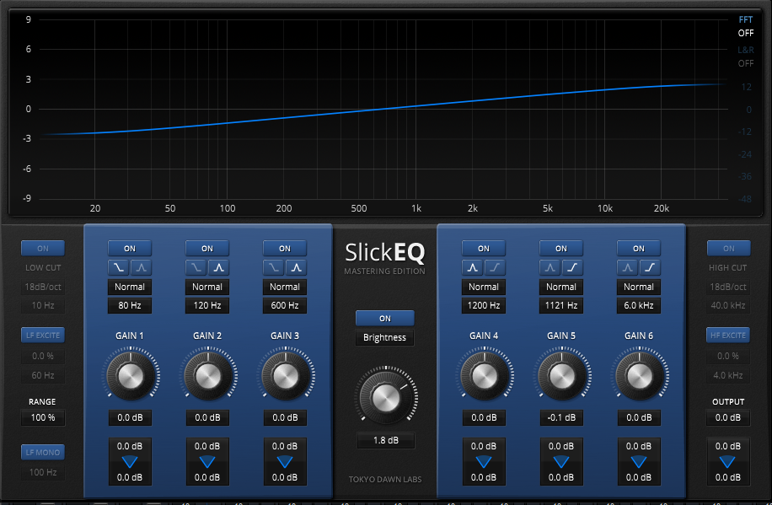The width and height of the screenshot is (772, 505).
Task: Click band 5 frequency field 1121 Hz
Action: (561, 305)
